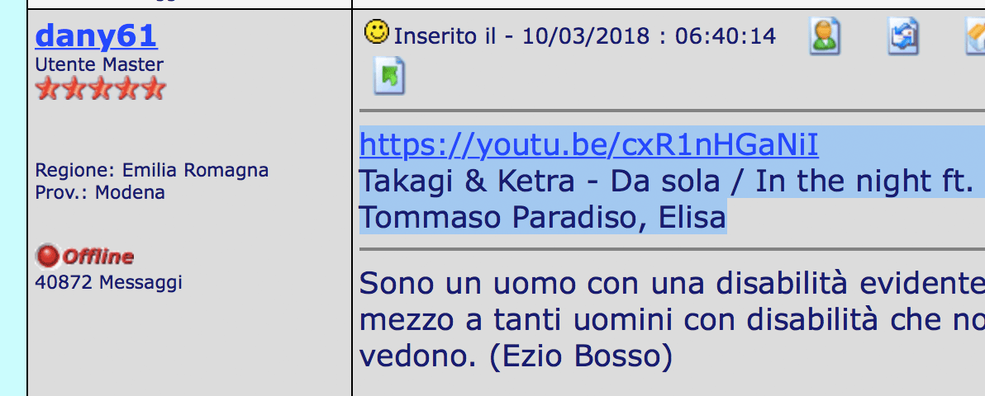
Task: Click the highlighted Takagi & Ketra song title
Action: (x=667, y=181)
